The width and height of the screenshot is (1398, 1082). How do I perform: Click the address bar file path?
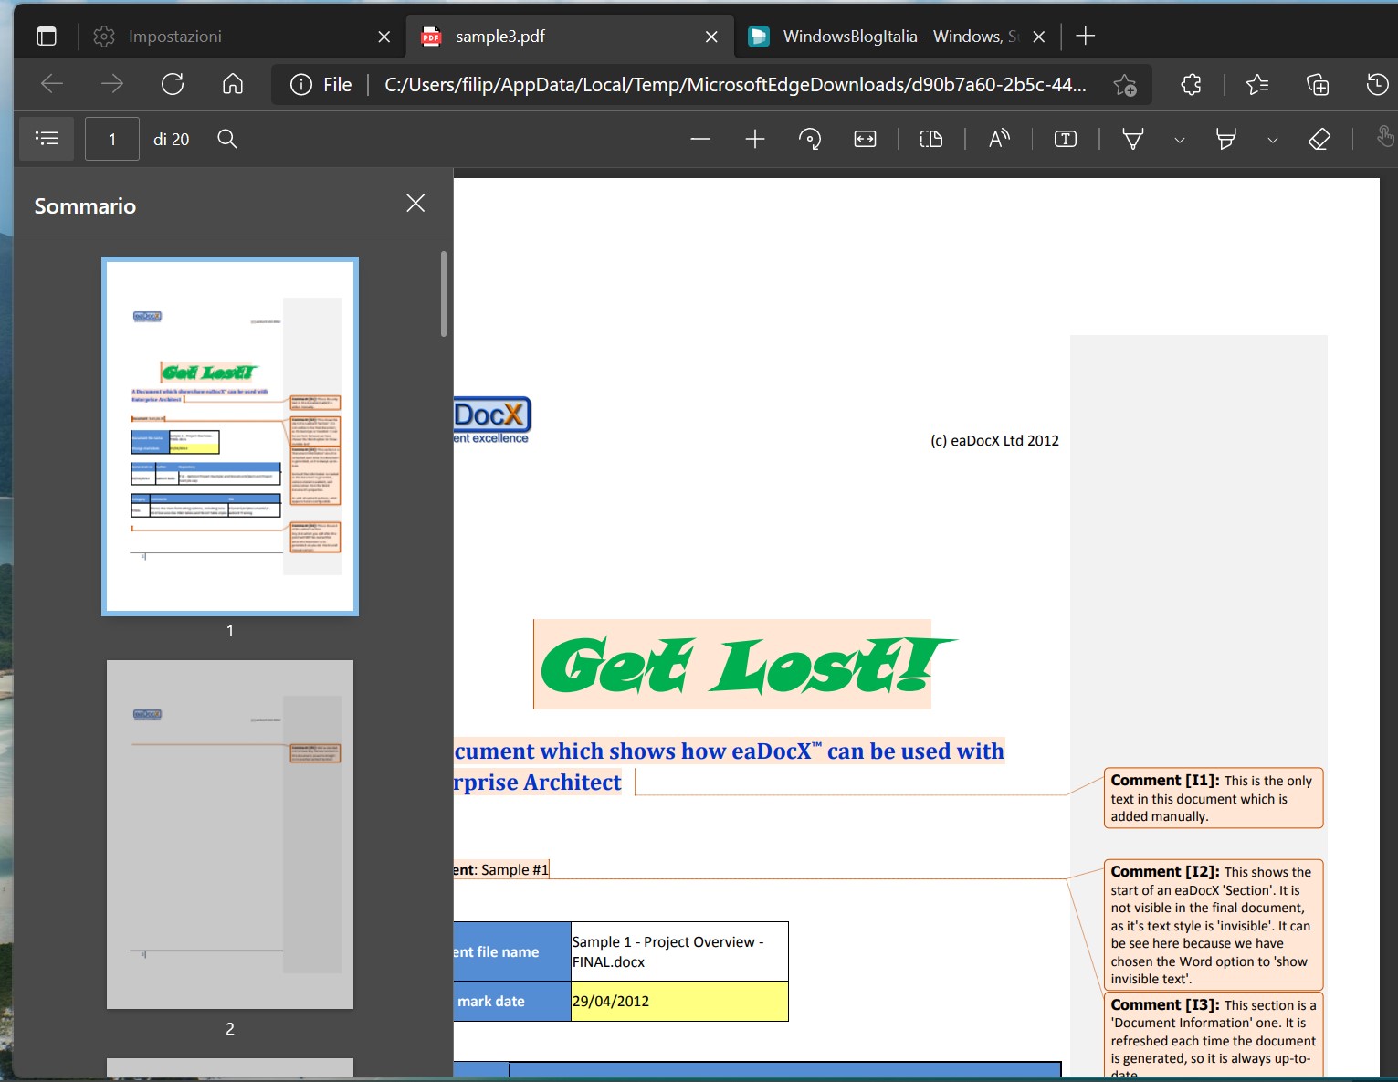[735, 85]
